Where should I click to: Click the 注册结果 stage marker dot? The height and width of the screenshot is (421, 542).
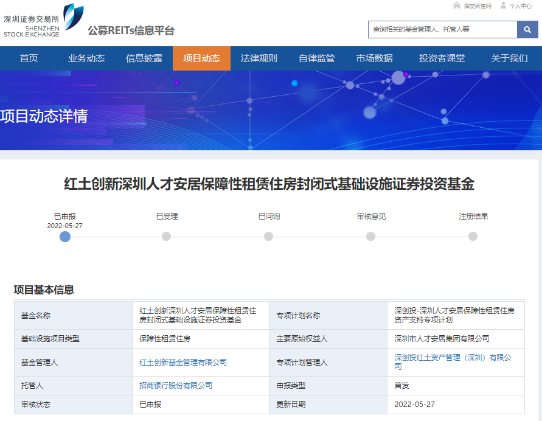click(x=473, y=237)
